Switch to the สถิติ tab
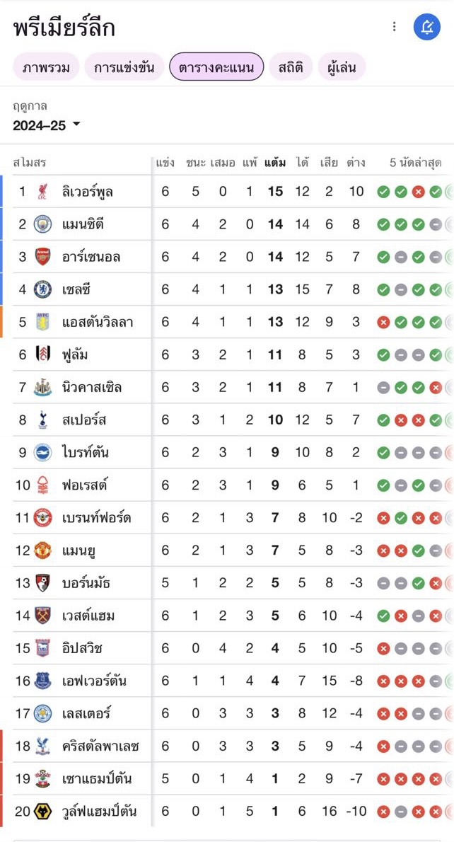The image size is (454, 842). pos(291,68)
